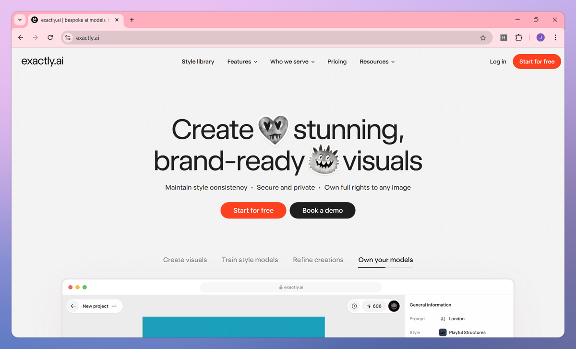Select the Own your models tab

tap(385, 260)
